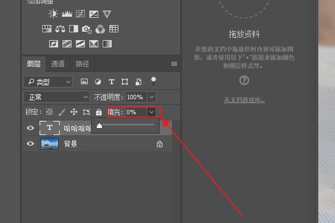Add a Channel Mixer adjustment
The width and height of the screenshot is (335, 223).
(x=100, y=29)
